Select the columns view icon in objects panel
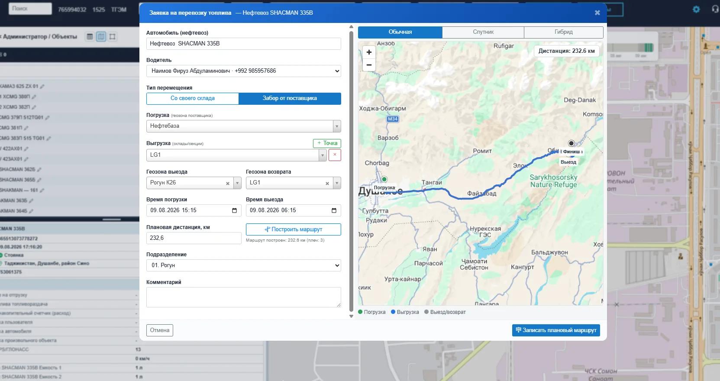 (x=101, y=37)
